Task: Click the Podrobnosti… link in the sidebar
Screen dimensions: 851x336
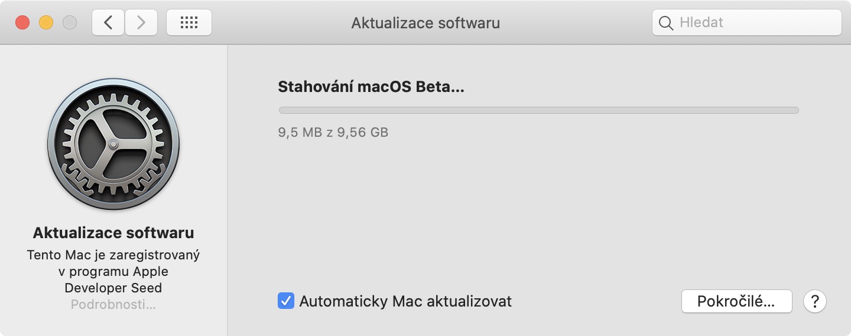Action: pos(113,305)
